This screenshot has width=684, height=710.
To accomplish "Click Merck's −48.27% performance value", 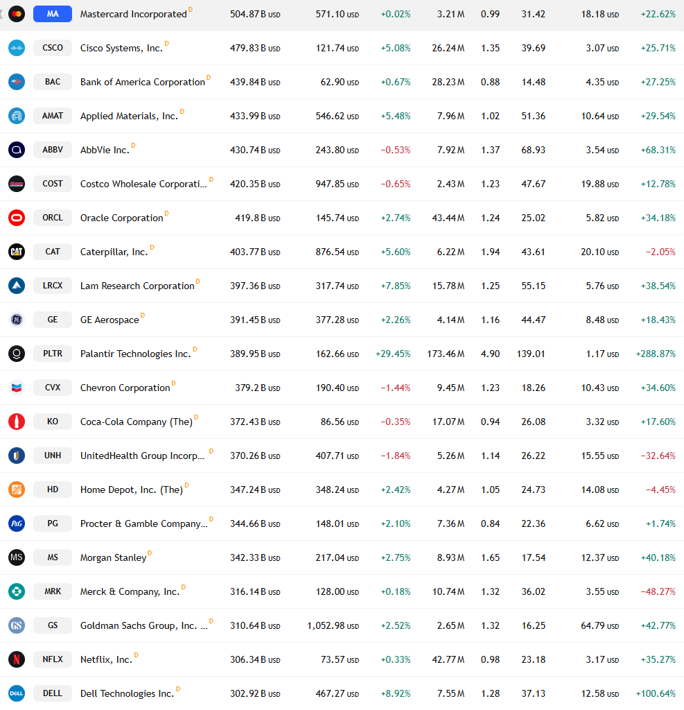I will click(x=658, y=591).
